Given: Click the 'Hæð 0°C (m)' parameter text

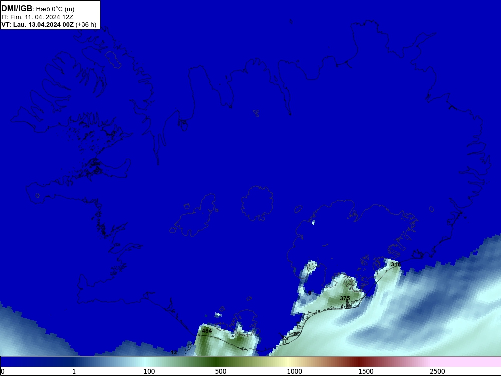Looking at the screenshot, I should [55, 9].
